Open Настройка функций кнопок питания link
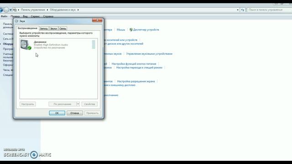This screenshot has width=292, height=164. (134, 64)
